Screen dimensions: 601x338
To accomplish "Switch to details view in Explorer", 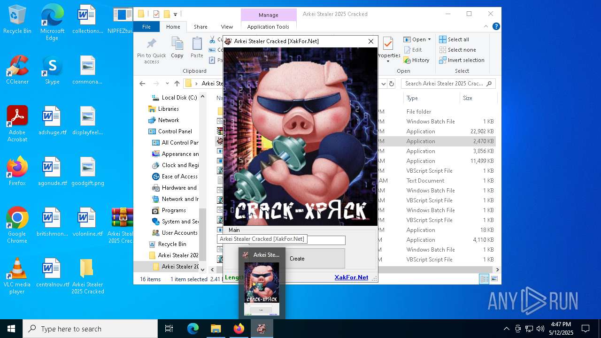I will tap(485, 279).
